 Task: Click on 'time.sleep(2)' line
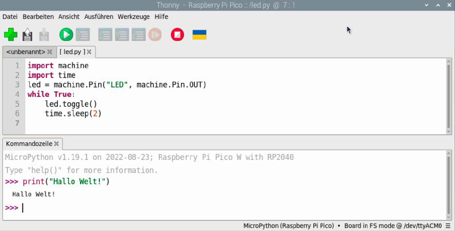tap(73, 114)
